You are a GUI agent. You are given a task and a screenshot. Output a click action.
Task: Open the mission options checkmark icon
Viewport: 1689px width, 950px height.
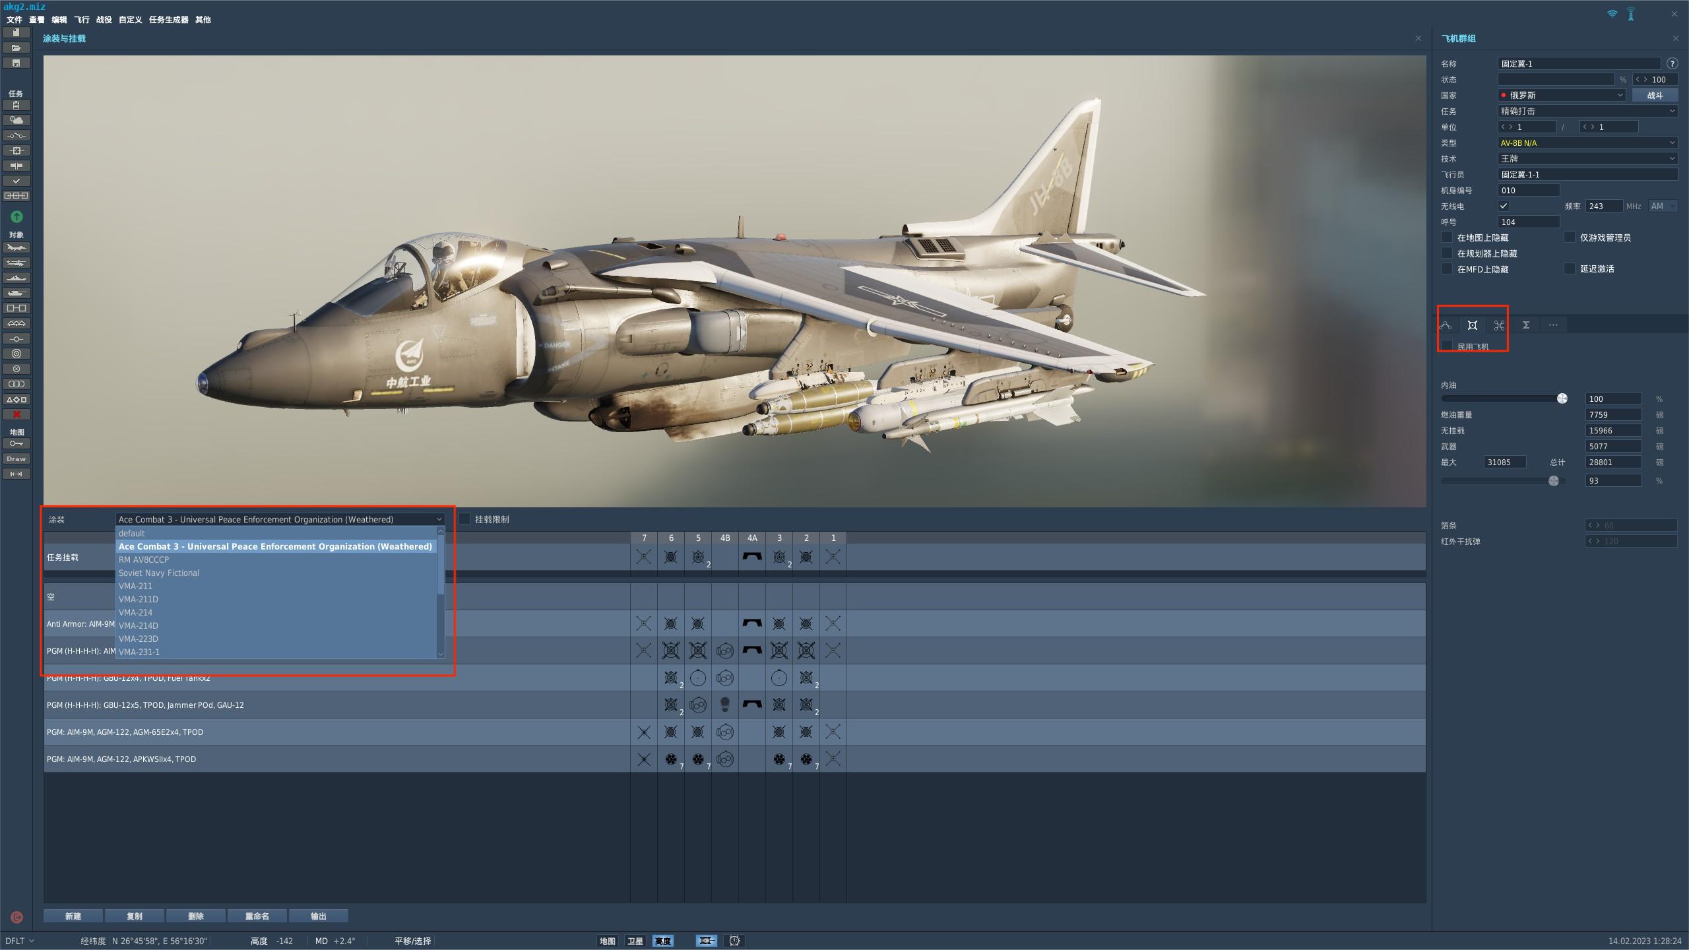click(x=16, y=181)
